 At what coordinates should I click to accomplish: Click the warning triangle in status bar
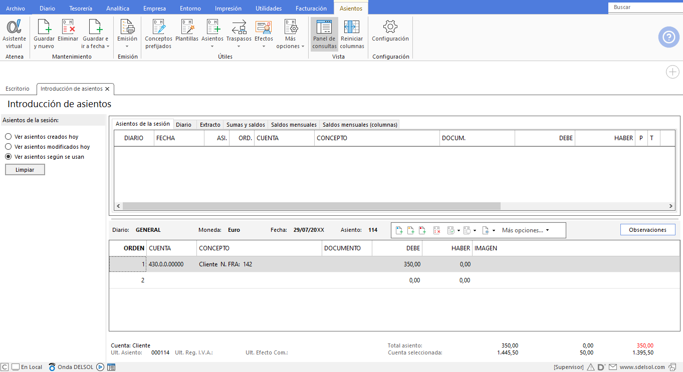[x=591, y=367]
